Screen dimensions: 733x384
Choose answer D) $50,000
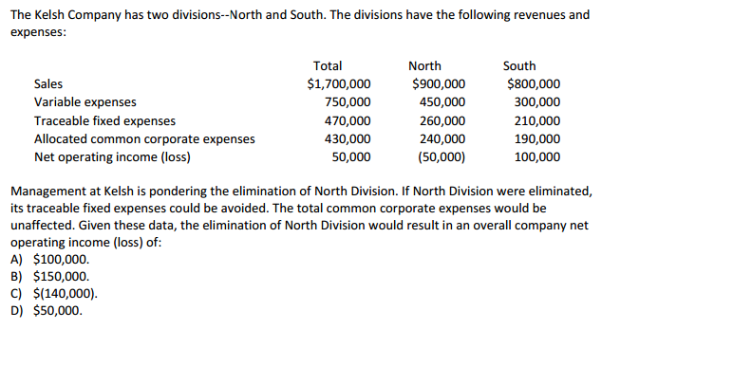[47, 311]
